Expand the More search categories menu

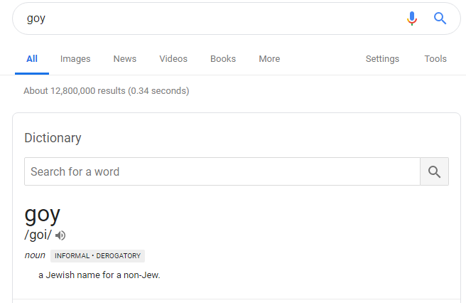coord(269,59)
